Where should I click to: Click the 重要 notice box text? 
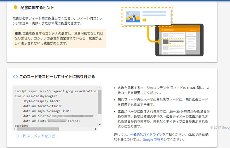point(59,38)
